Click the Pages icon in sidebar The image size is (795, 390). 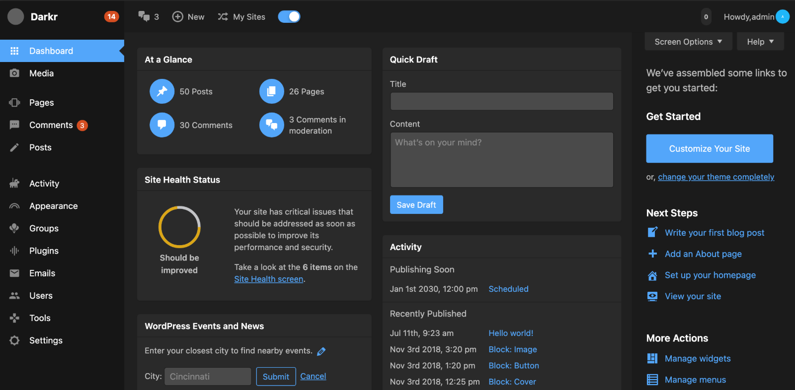click(14, 103)
